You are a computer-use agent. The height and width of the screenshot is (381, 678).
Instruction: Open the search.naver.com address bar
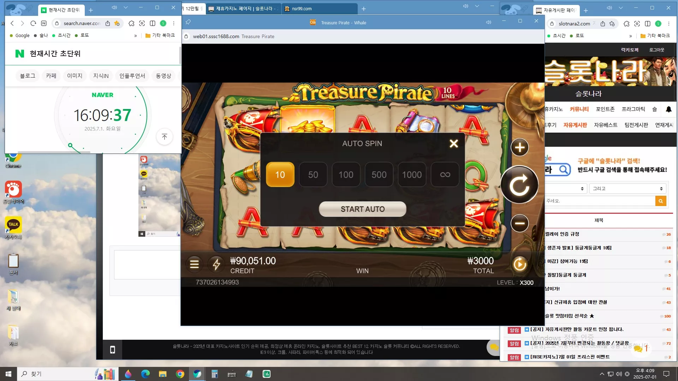click(x=82, y=23)
